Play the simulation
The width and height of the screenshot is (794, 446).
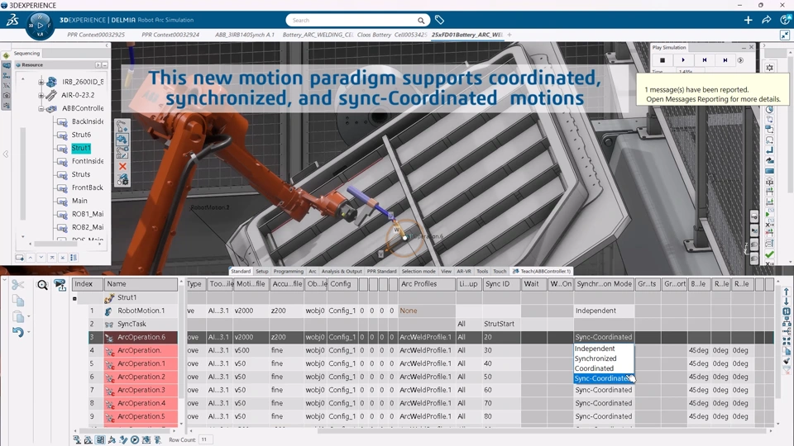click(x=682, y=60)
